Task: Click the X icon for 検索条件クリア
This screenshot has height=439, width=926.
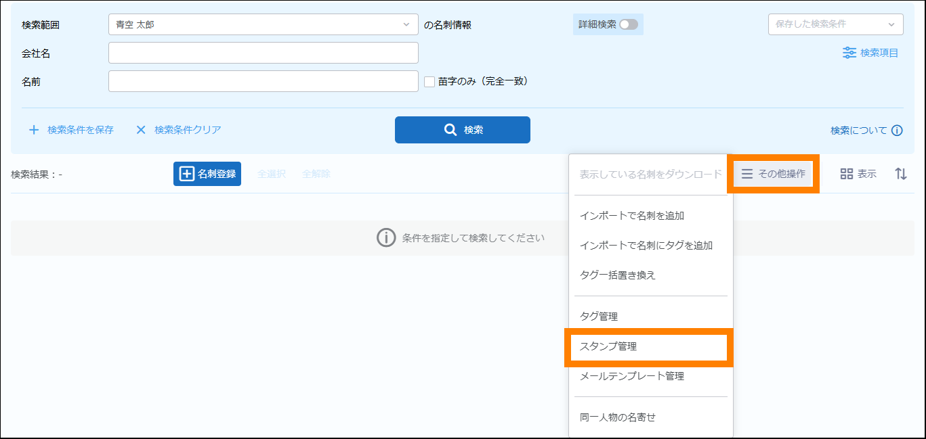Action: point(141,130)
